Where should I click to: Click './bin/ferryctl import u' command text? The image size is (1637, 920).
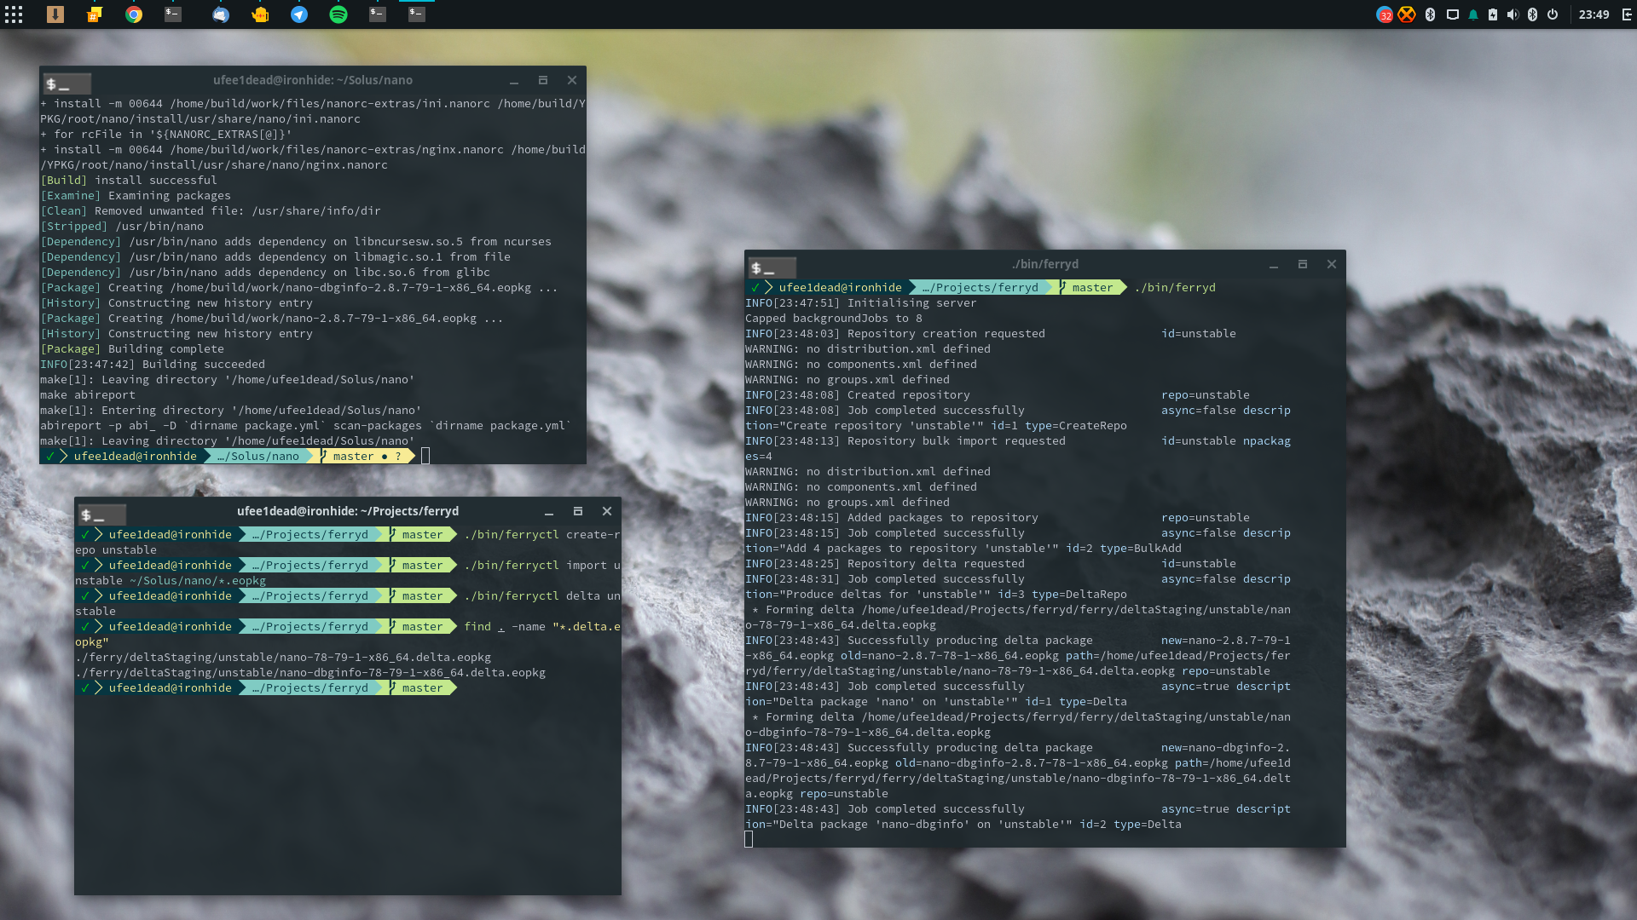click(x=542, y=565)
